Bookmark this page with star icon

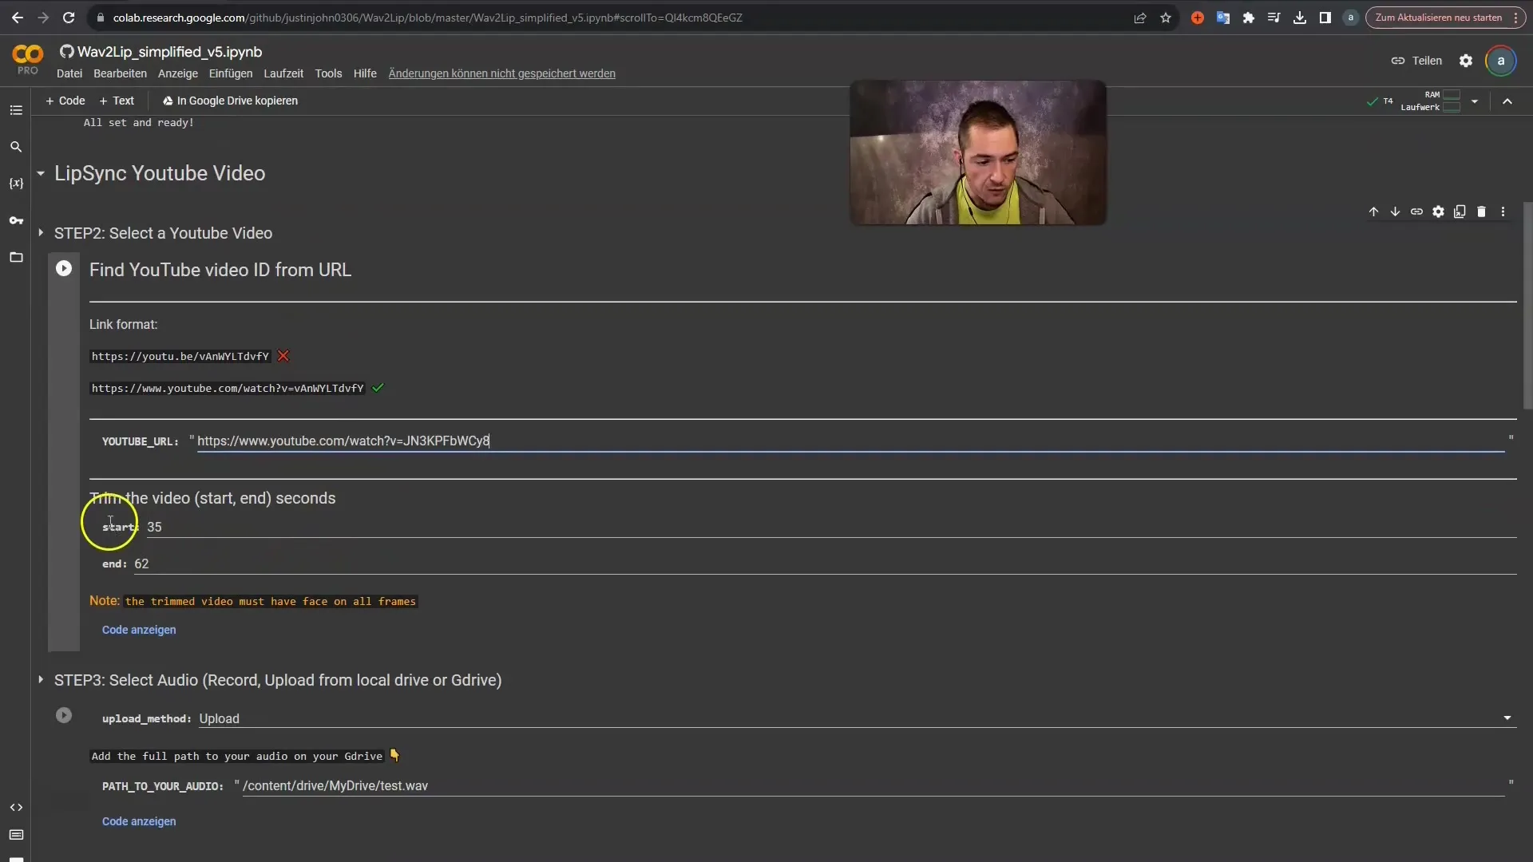point(1166,18)
